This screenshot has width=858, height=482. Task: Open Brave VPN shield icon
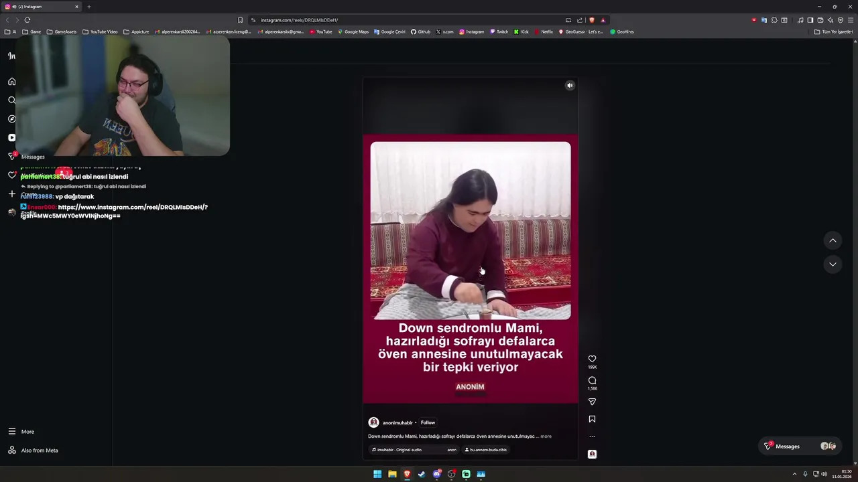click(x=841, y=20)
